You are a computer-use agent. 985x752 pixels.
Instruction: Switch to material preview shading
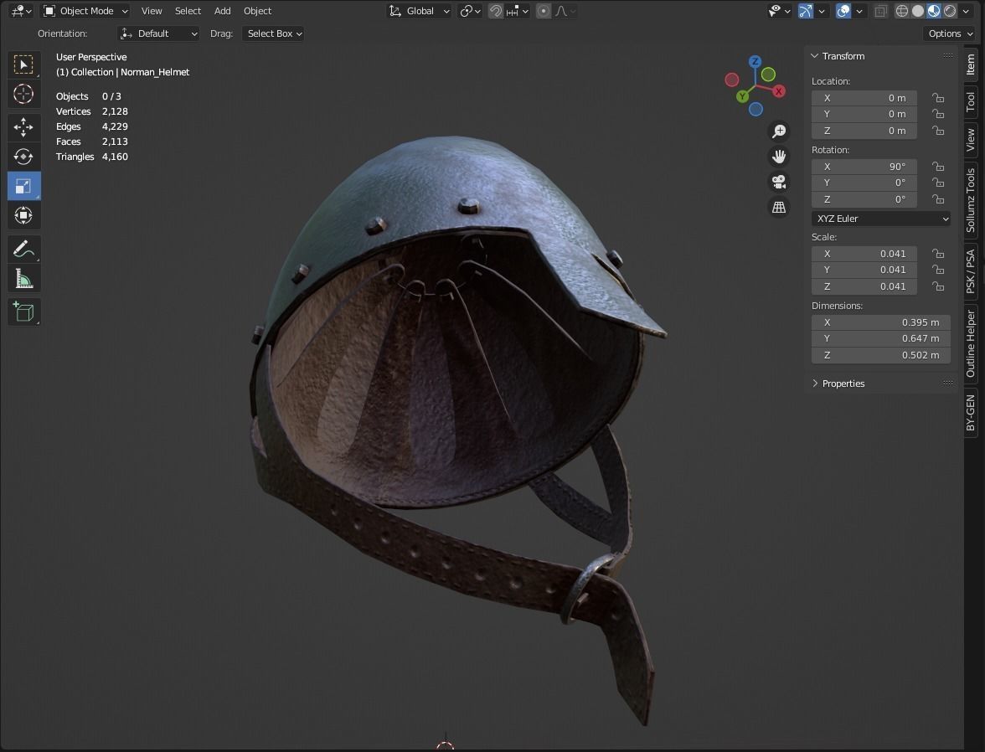(x=933, y=11)
